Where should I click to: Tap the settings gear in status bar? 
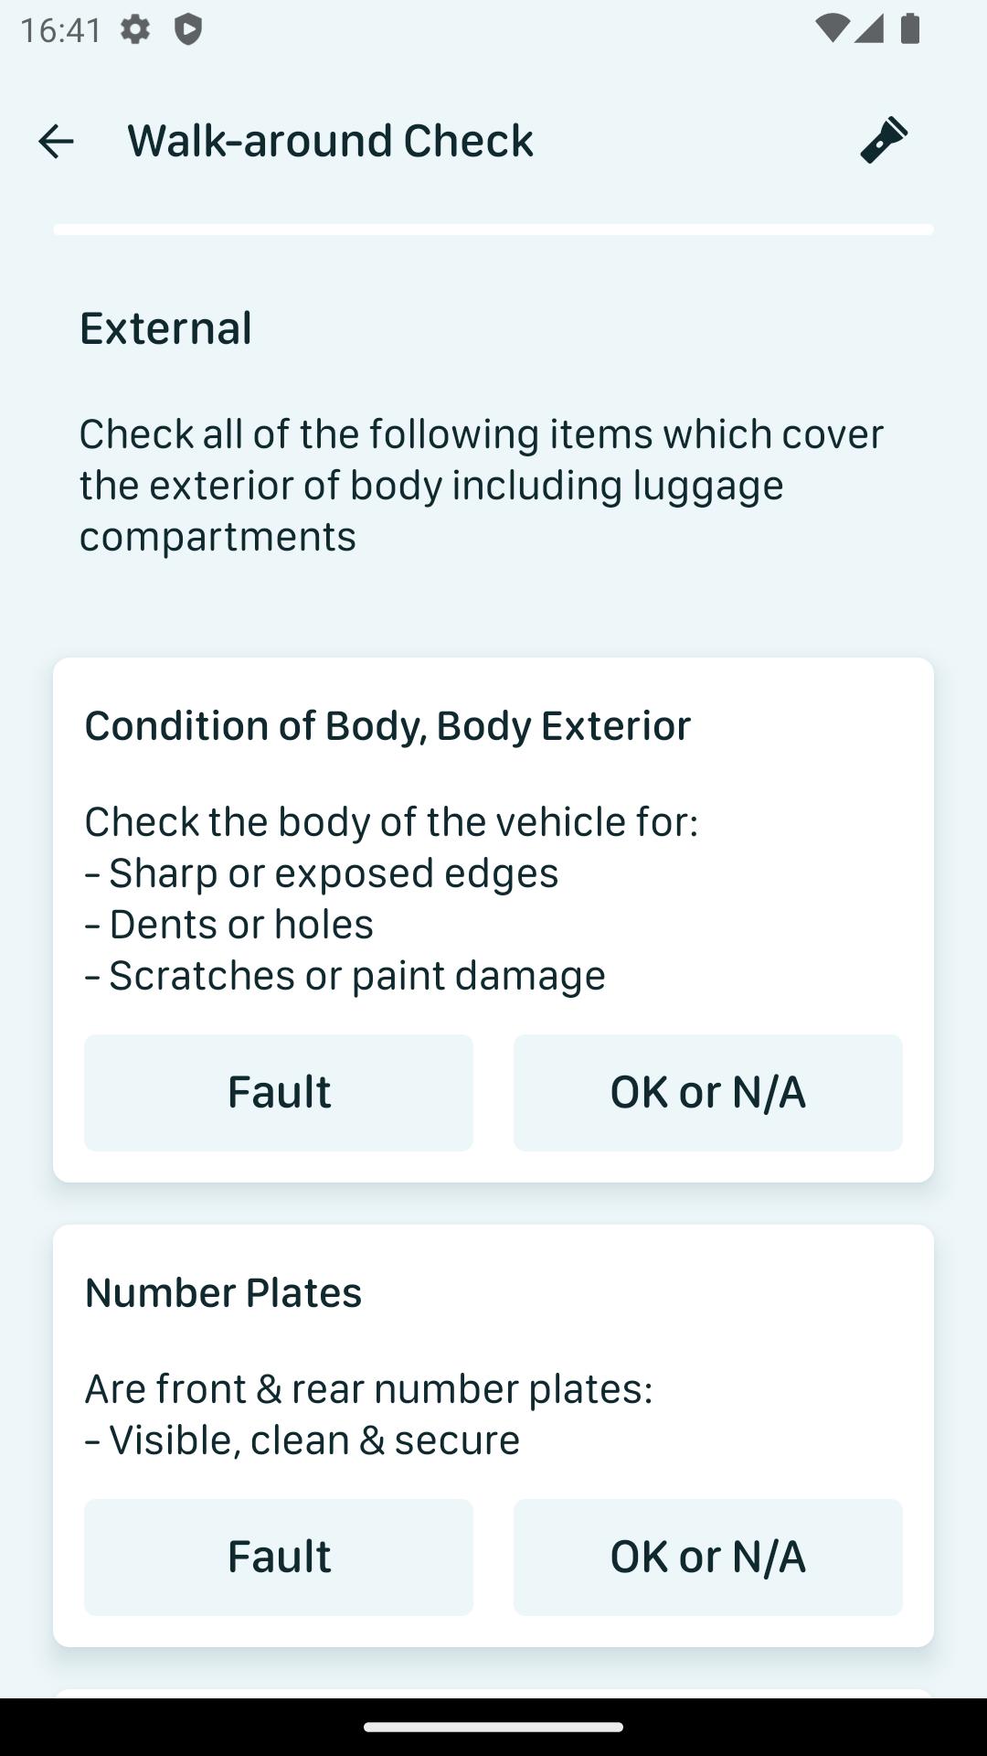point(135,29)
